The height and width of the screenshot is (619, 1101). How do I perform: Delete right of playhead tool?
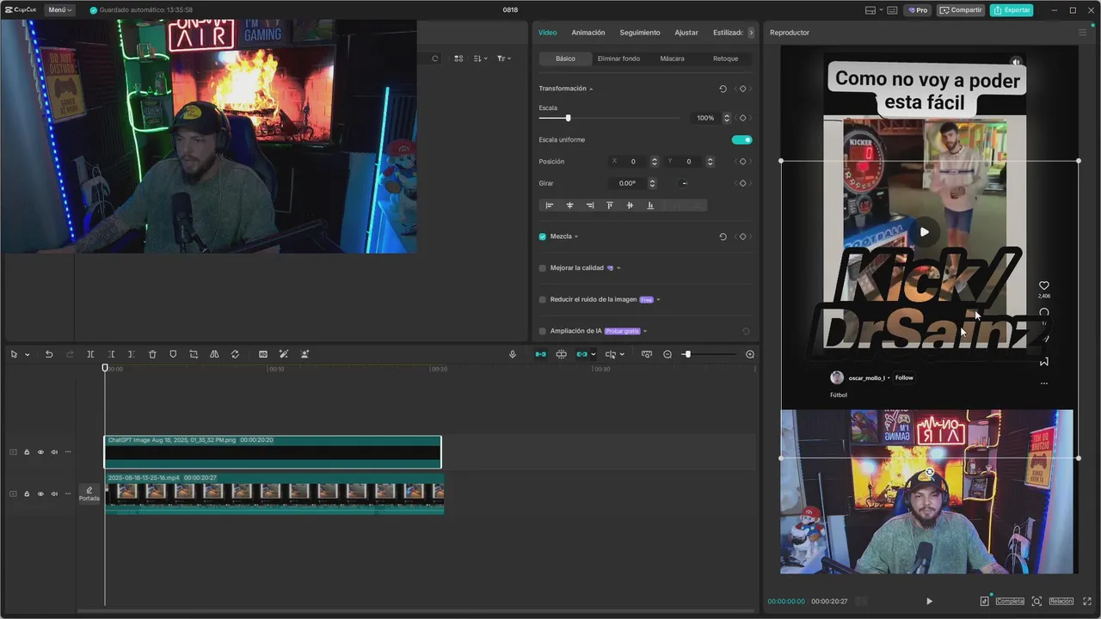(131, 354)
